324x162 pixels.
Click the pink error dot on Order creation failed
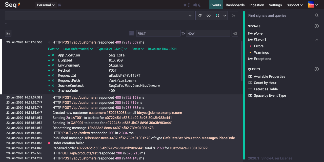(x=49, y=143)
